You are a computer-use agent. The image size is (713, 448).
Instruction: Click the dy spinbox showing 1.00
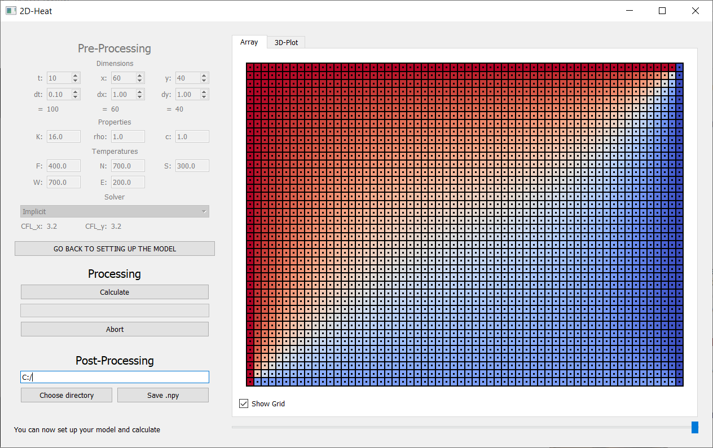192,94
